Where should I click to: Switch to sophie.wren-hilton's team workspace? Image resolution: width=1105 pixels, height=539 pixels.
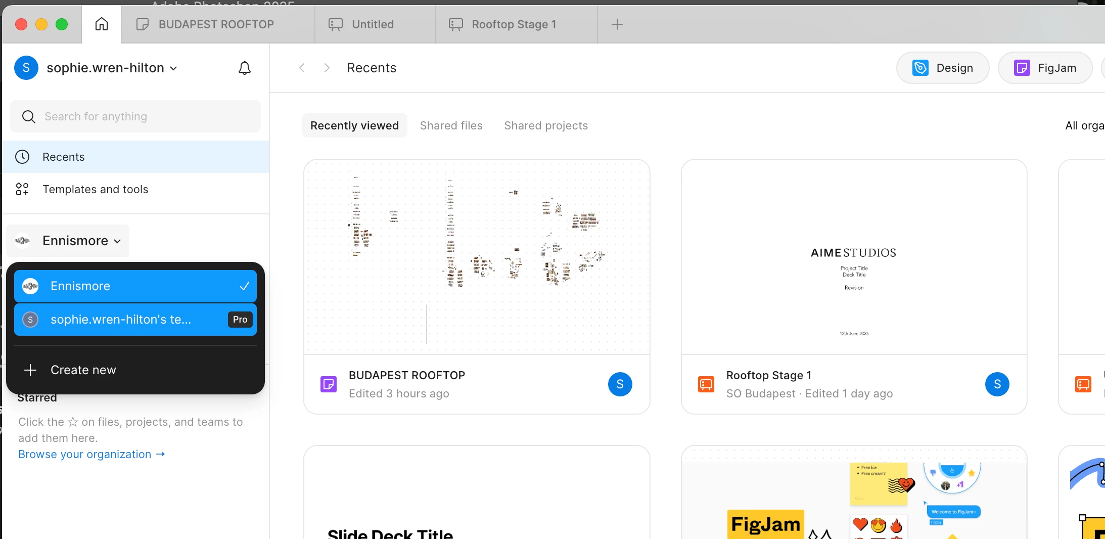(135, 320)
